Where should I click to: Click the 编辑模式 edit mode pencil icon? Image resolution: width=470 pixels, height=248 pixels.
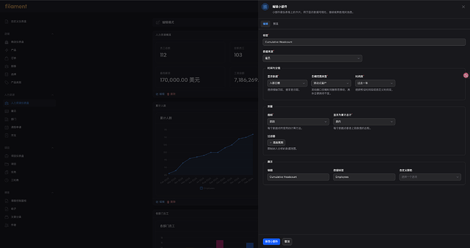tap(158, 22)
